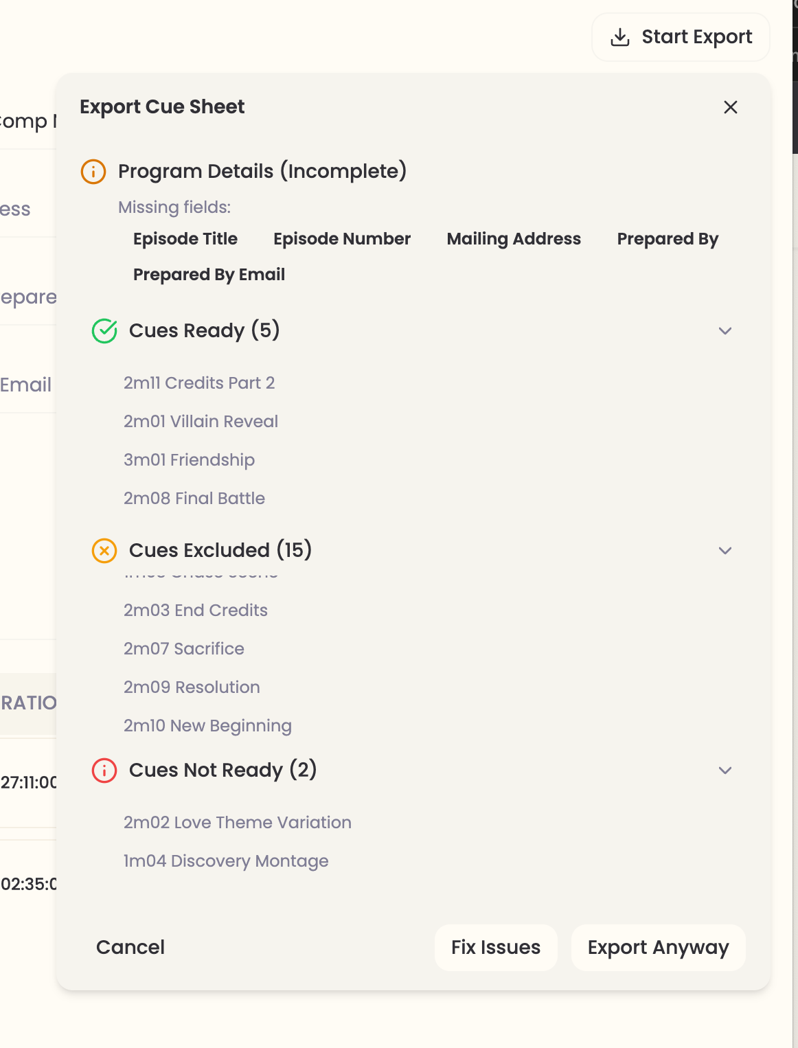Click the Start Export button

click(x=681, y=37)
